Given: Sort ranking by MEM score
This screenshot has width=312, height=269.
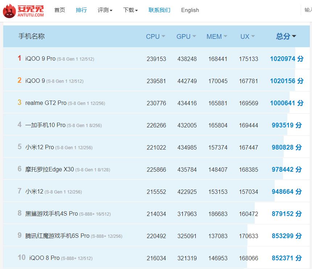Looking at the screenshot, I should [217, 36].
